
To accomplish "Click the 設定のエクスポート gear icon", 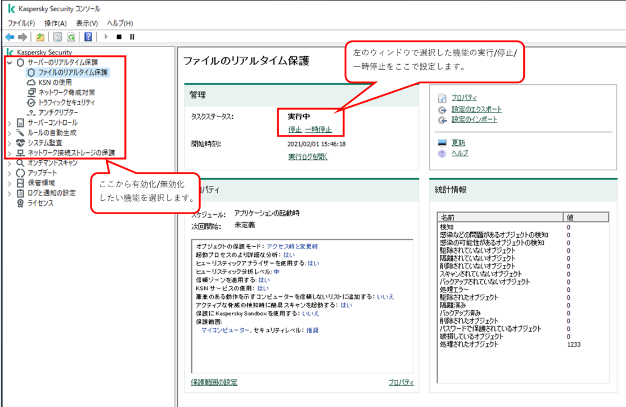I will click(442, 110).
